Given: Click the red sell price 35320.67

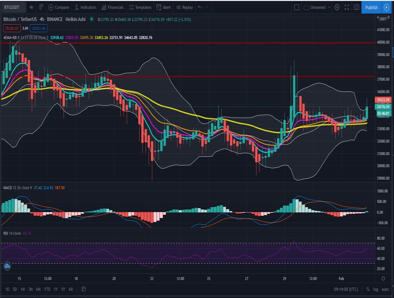Looking at the screenshot, I should pos(12,29).
